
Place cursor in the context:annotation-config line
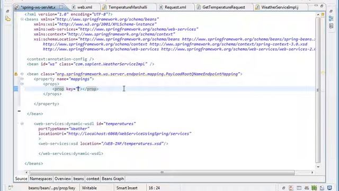pyautogui.click(x=60, y=59)
